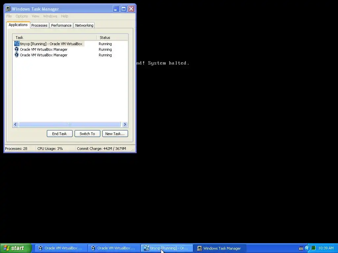Open the Windows menu

[x=50, y=16]
